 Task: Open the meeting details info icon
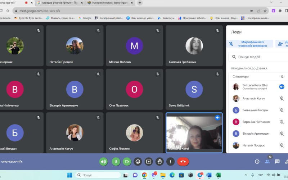[257, 162]
